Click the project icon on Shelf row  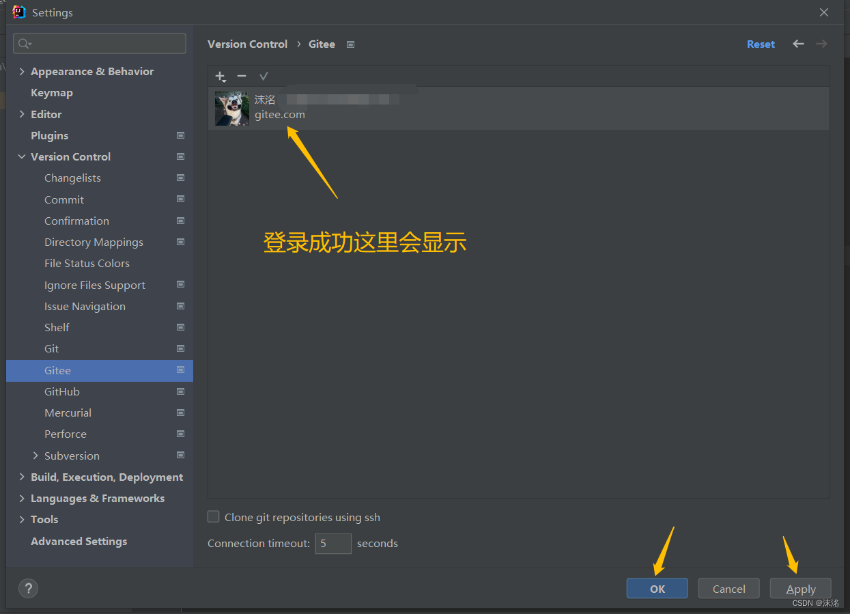(x=180, y=327)
